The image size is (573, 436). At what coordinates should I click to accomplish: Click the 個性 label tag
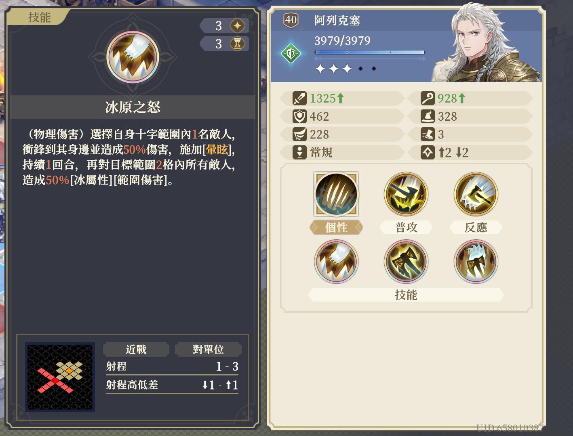(336, 228)
